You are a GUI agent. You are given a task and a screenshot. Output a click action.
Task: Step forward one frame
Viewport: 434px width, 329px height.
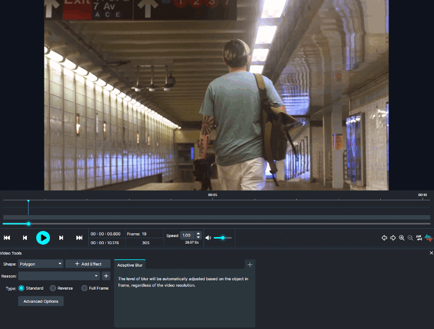tap(61, 238)
